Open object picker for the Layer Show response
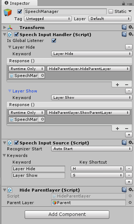 pyautogui.click(x=42, y=119)
